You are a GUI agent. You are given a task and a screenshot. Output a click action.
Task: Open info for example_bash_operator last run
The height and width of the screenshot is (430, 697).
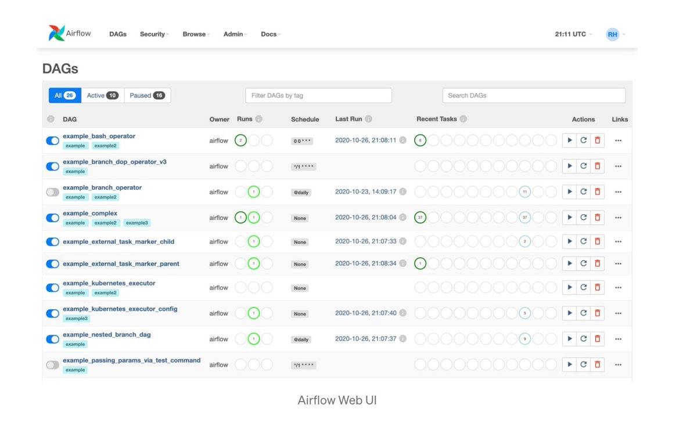403,140
